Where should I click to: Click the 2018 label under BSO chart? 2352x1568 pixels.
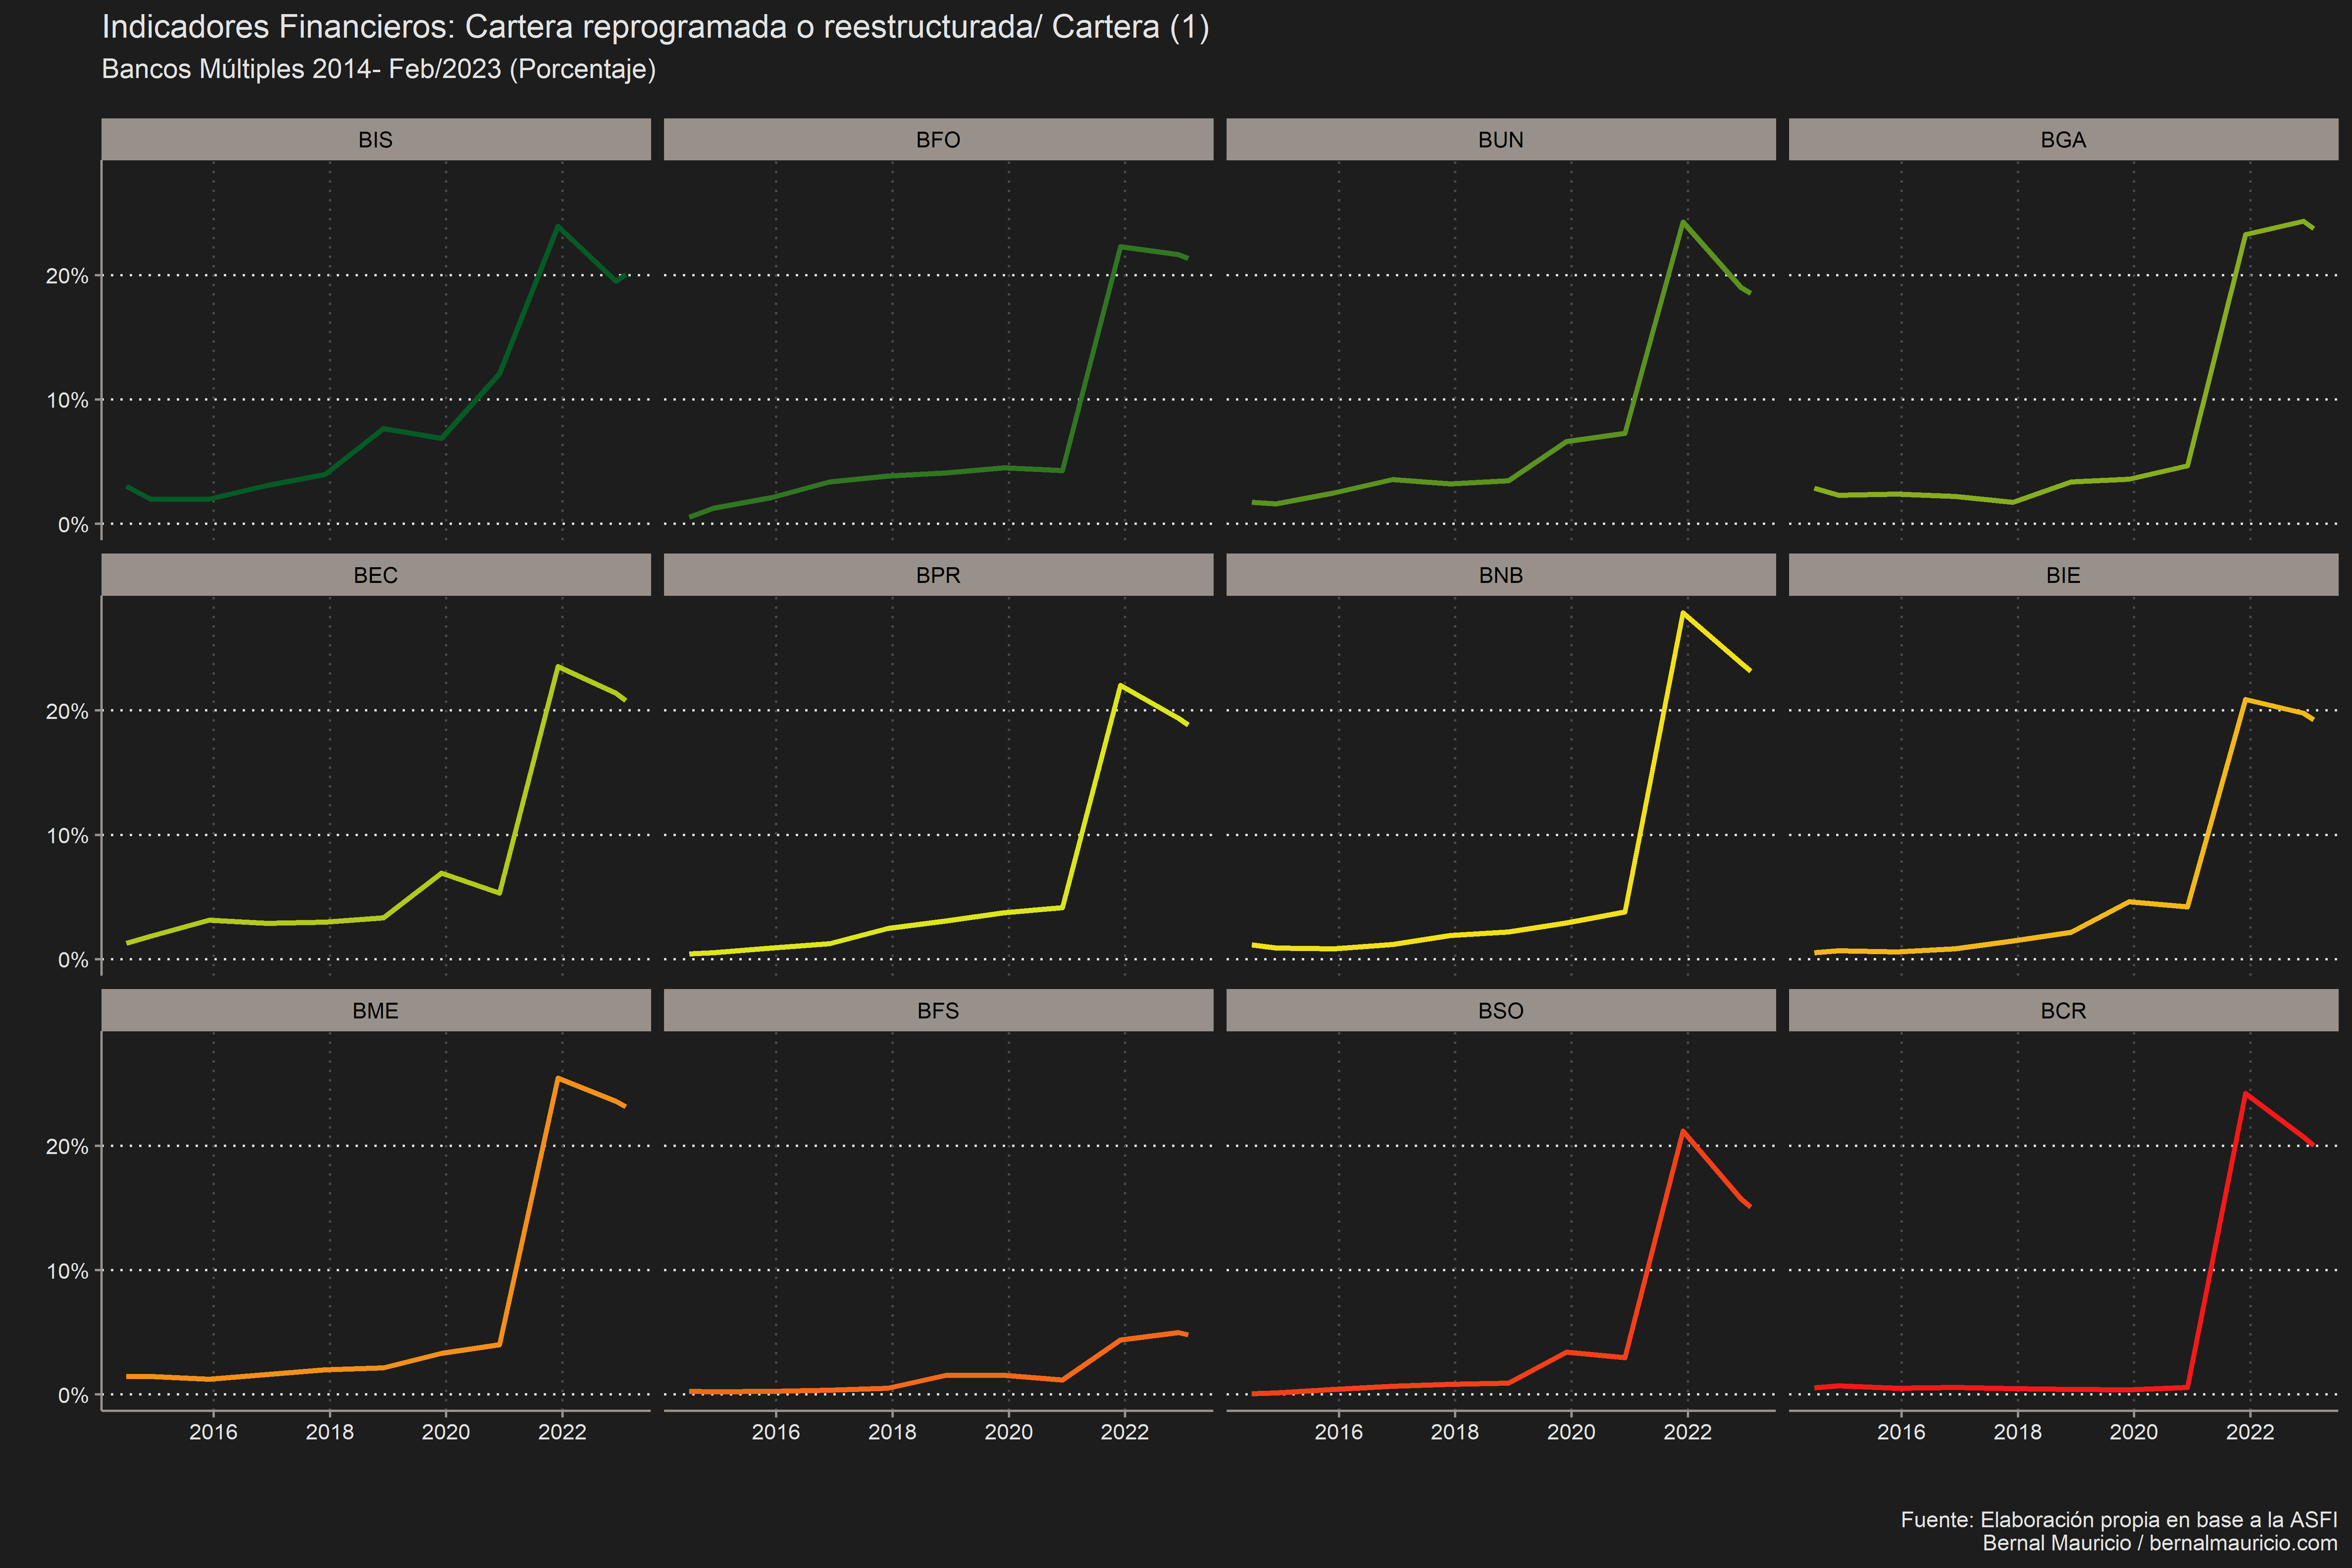click(1455, 1432)
